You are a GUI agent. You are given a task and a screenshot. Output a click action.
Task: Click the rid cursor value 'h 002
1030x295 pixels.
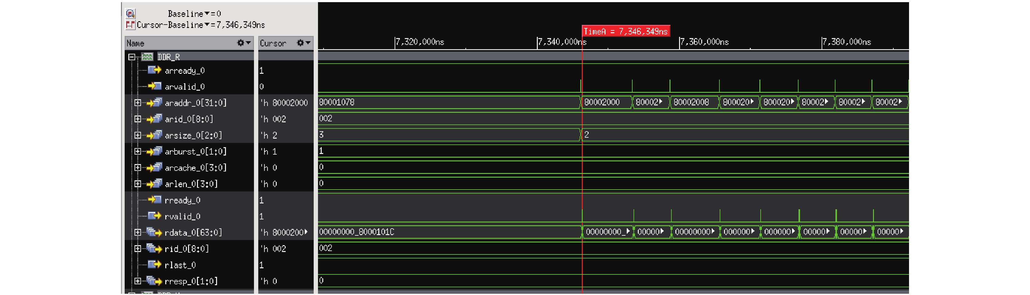(x=273, y=249)
